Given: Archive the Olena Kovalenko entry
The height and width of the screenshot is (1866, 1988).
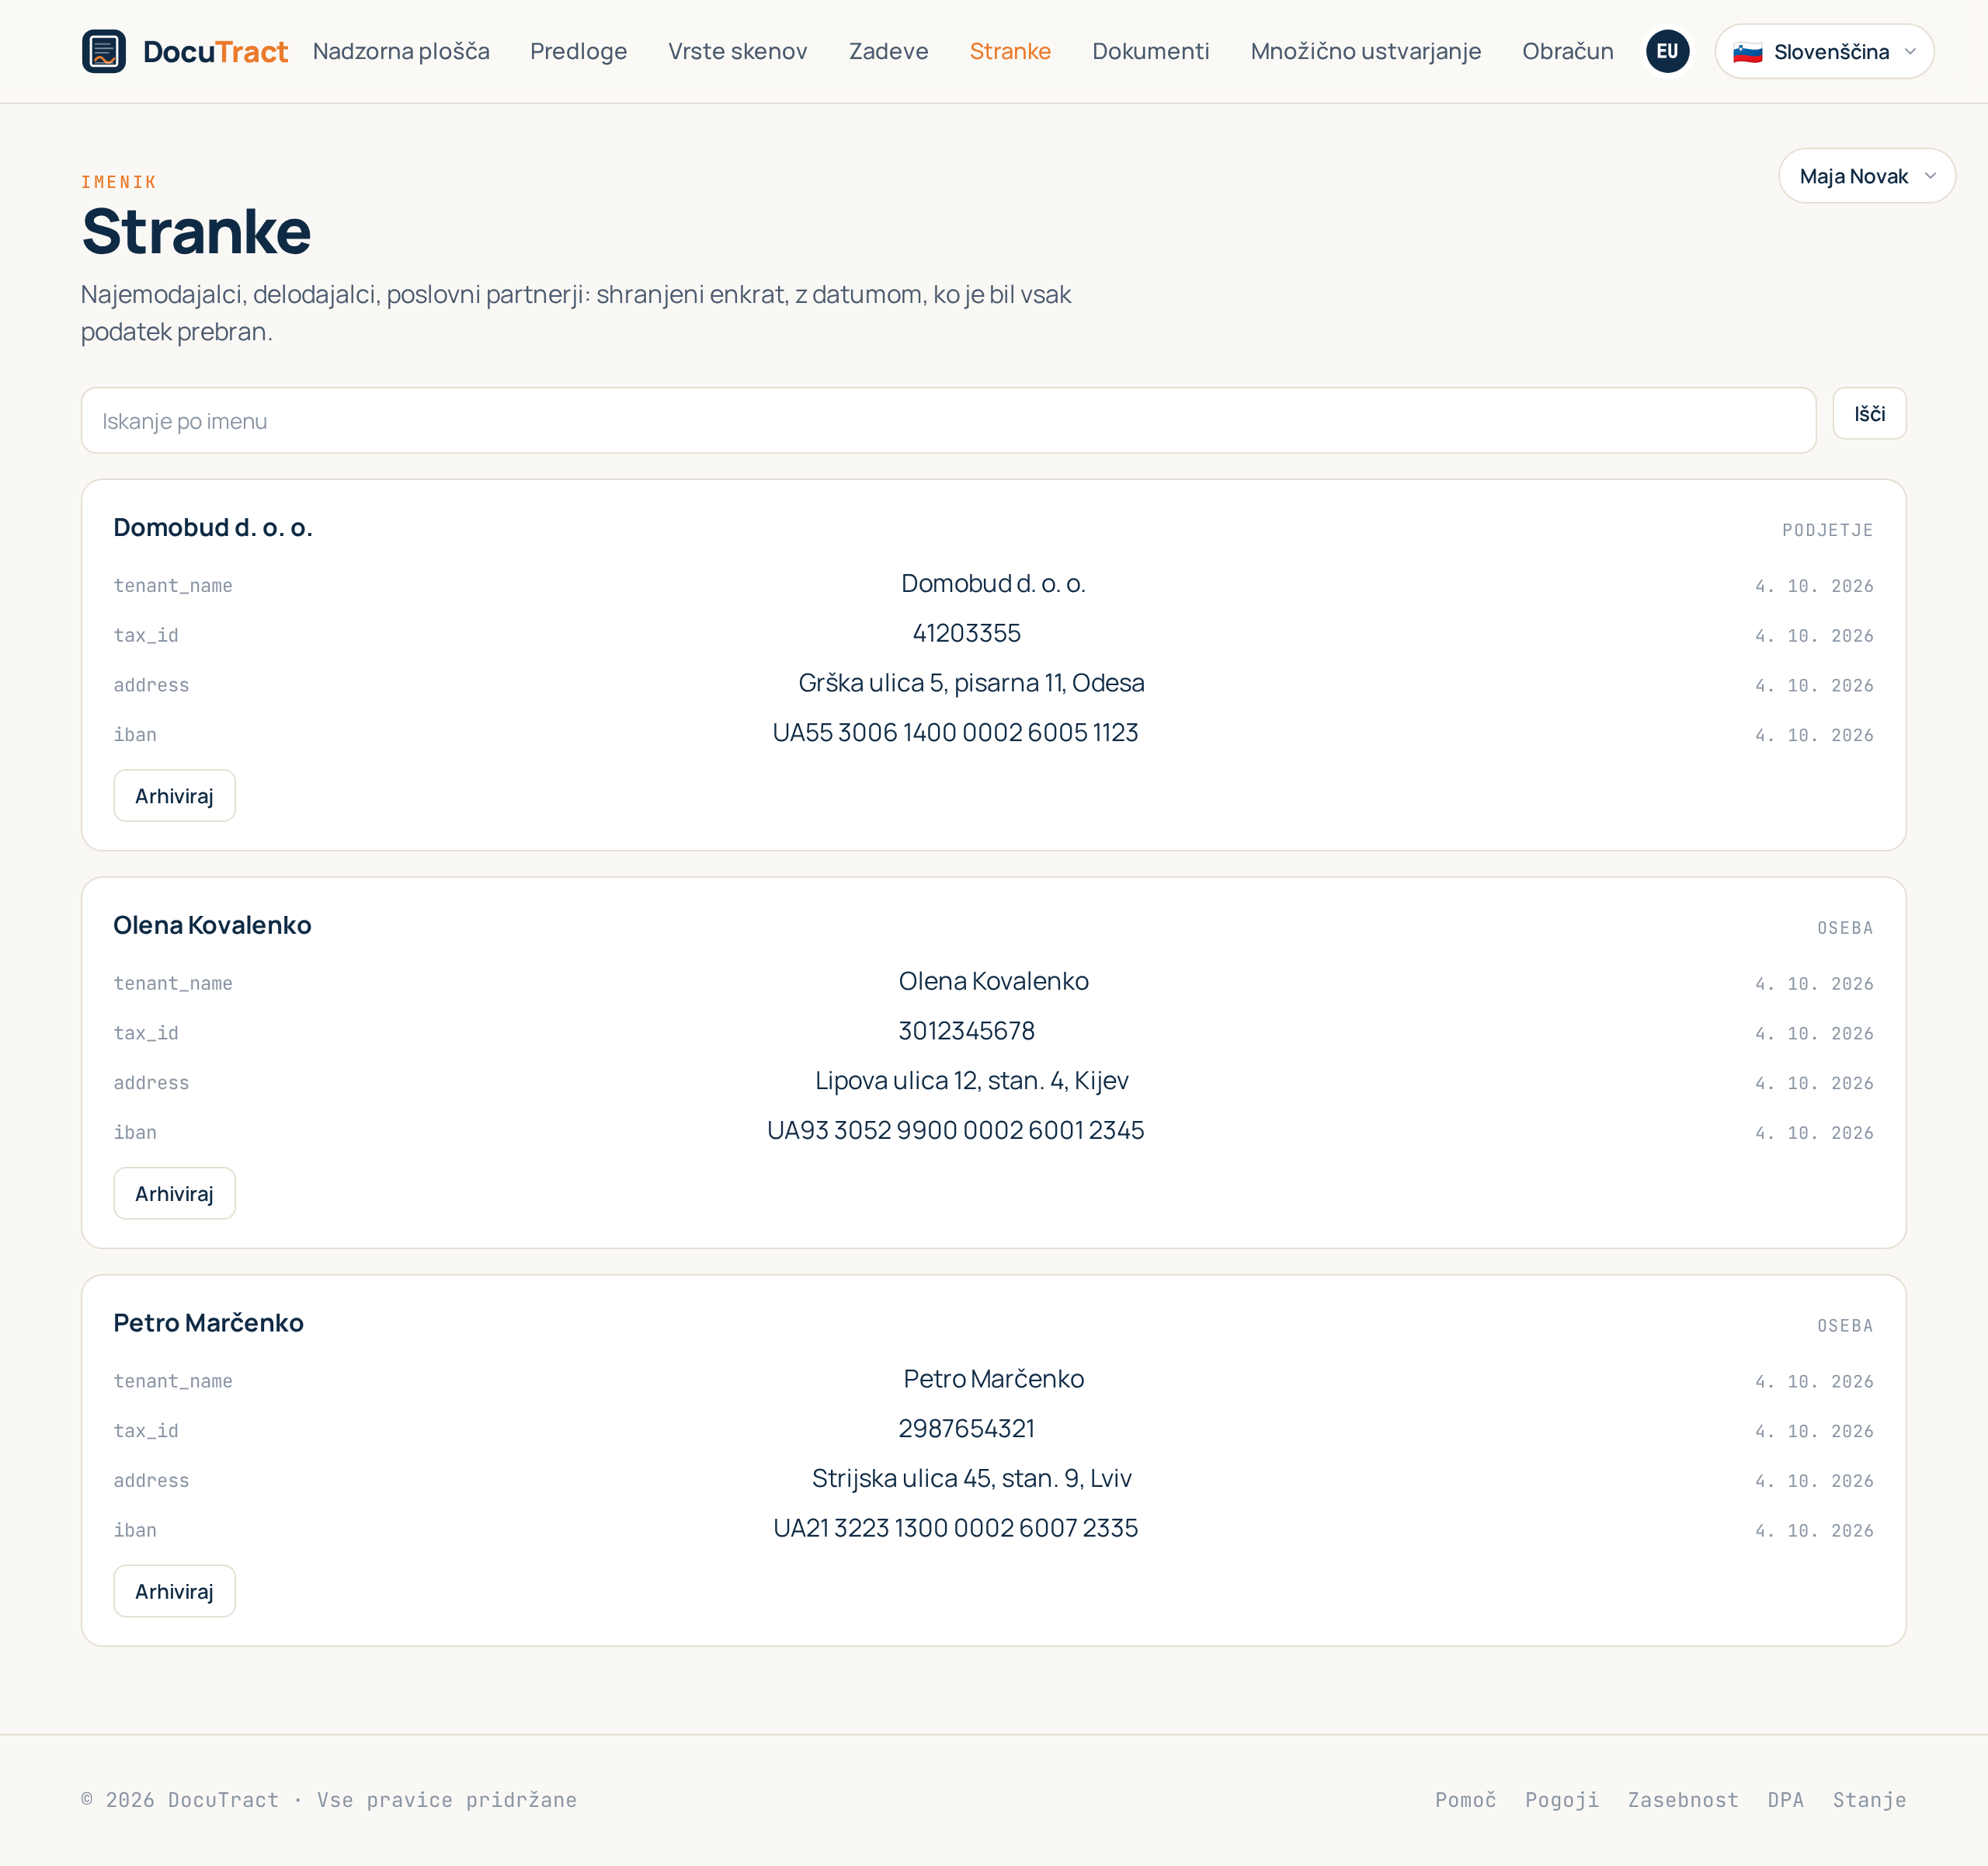Looking at the screenshot, I should (x=174, y=1192).
